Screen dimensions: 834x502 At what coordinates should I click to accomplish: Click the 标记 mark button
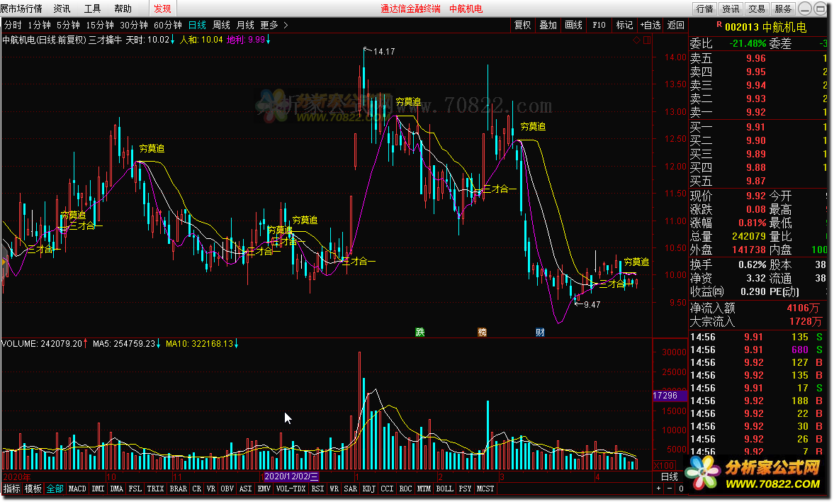624,25
